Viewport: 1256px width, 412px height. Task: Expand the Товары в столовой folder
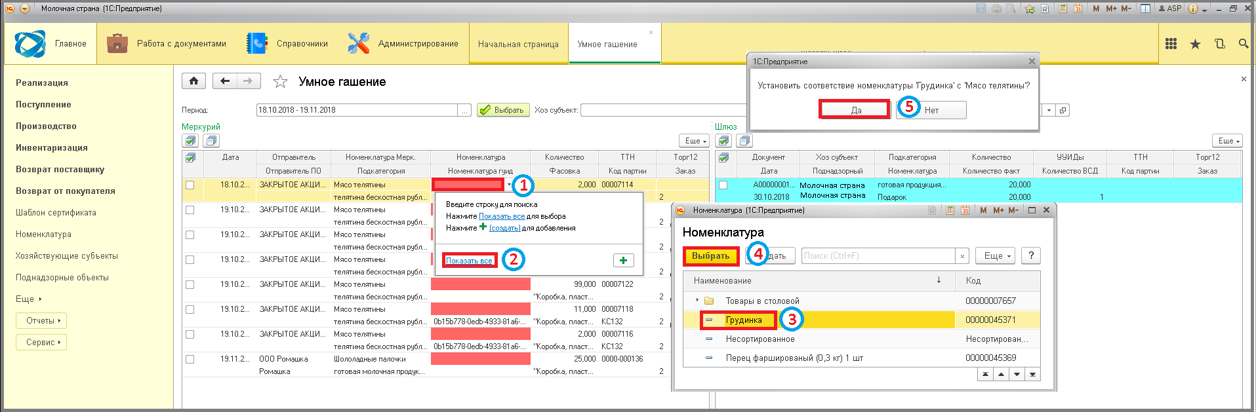697,301
